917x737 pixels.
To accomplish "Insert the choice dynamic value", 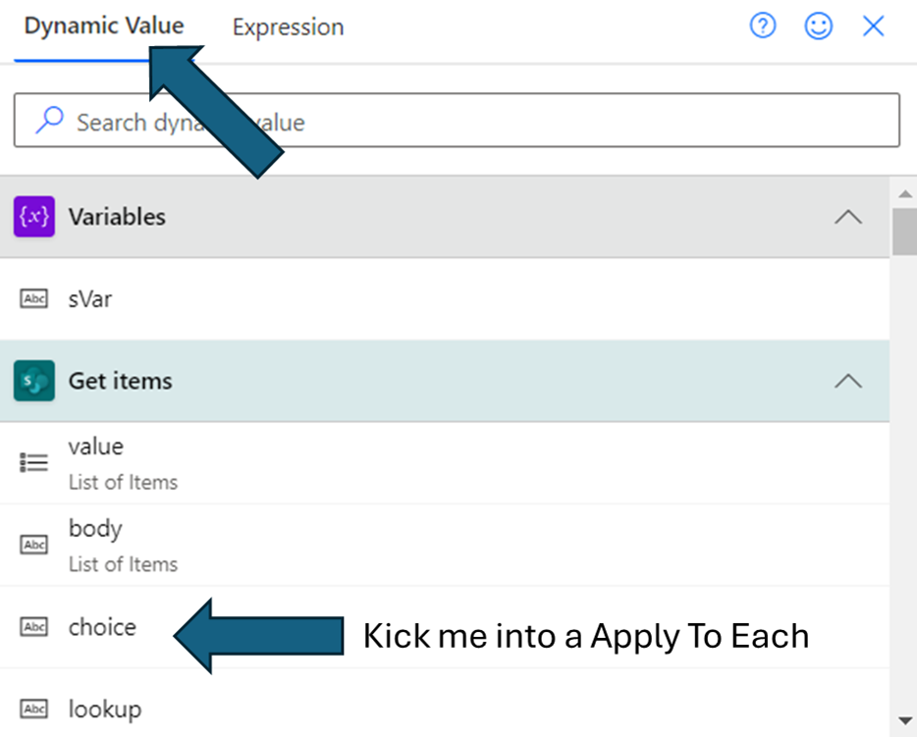I will (102, 627).
